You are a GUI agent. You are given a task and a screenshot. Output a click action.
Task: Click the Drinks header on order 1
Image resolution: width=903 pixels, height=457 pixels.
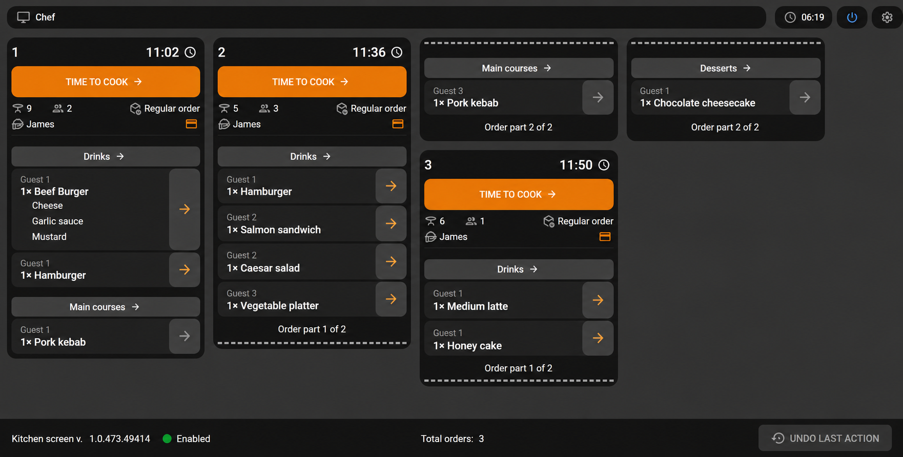[106, 156]
